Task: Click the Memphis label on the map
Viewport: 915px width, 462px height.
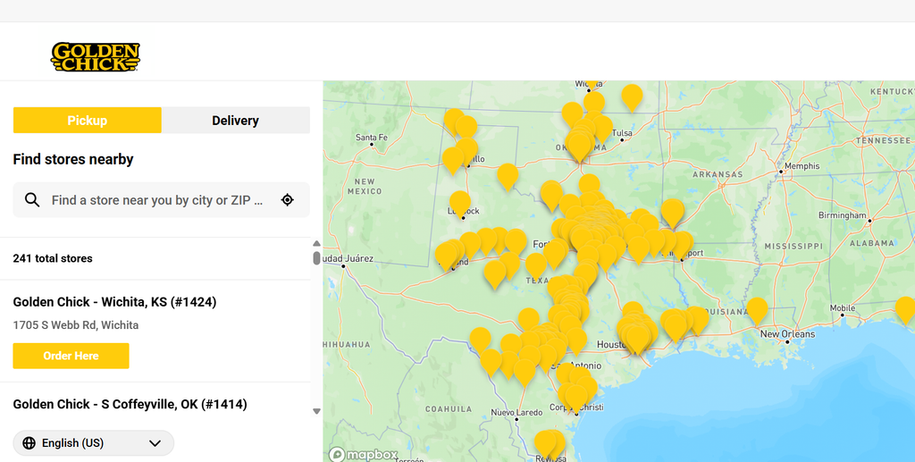Action: click(x=802, y=166)
